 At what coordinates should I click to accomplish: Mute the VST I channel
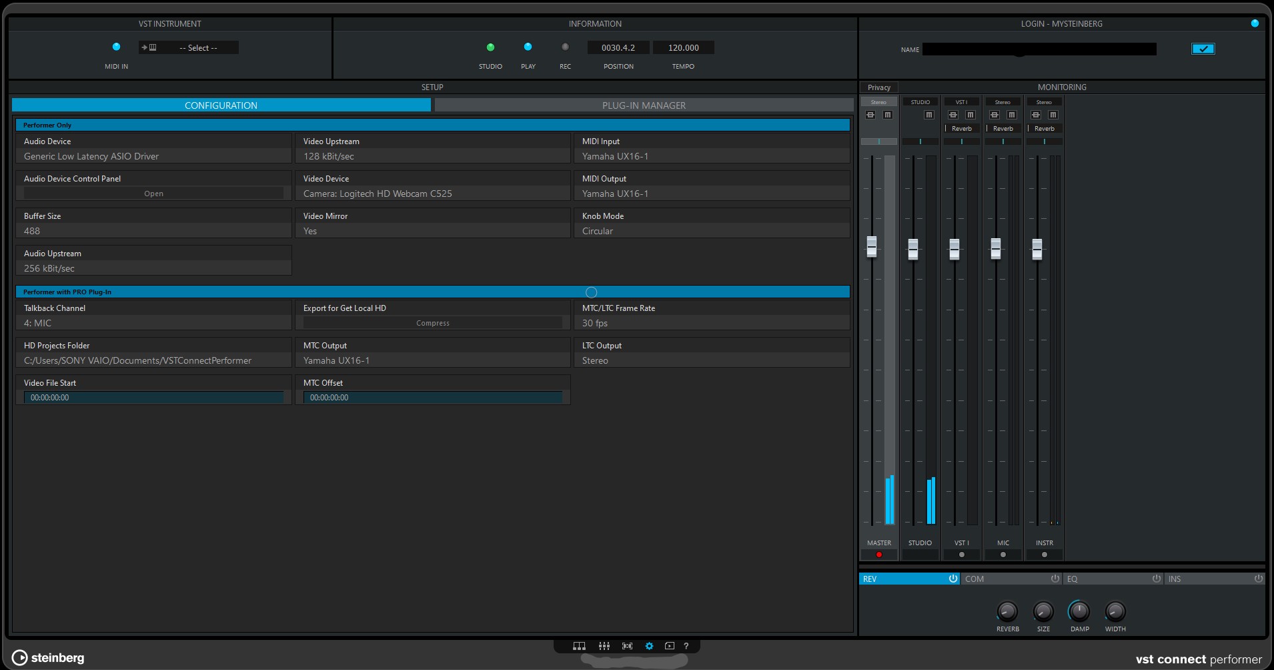pos(971,115)
